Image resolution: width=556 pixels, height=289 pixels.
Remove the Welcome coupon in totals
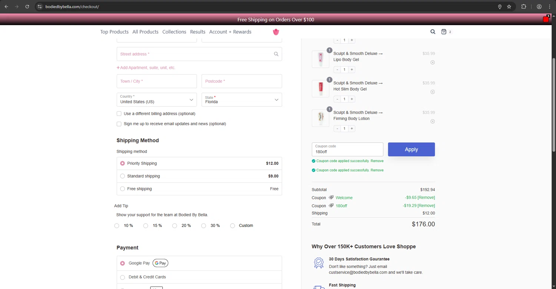[x=426, y=198]
